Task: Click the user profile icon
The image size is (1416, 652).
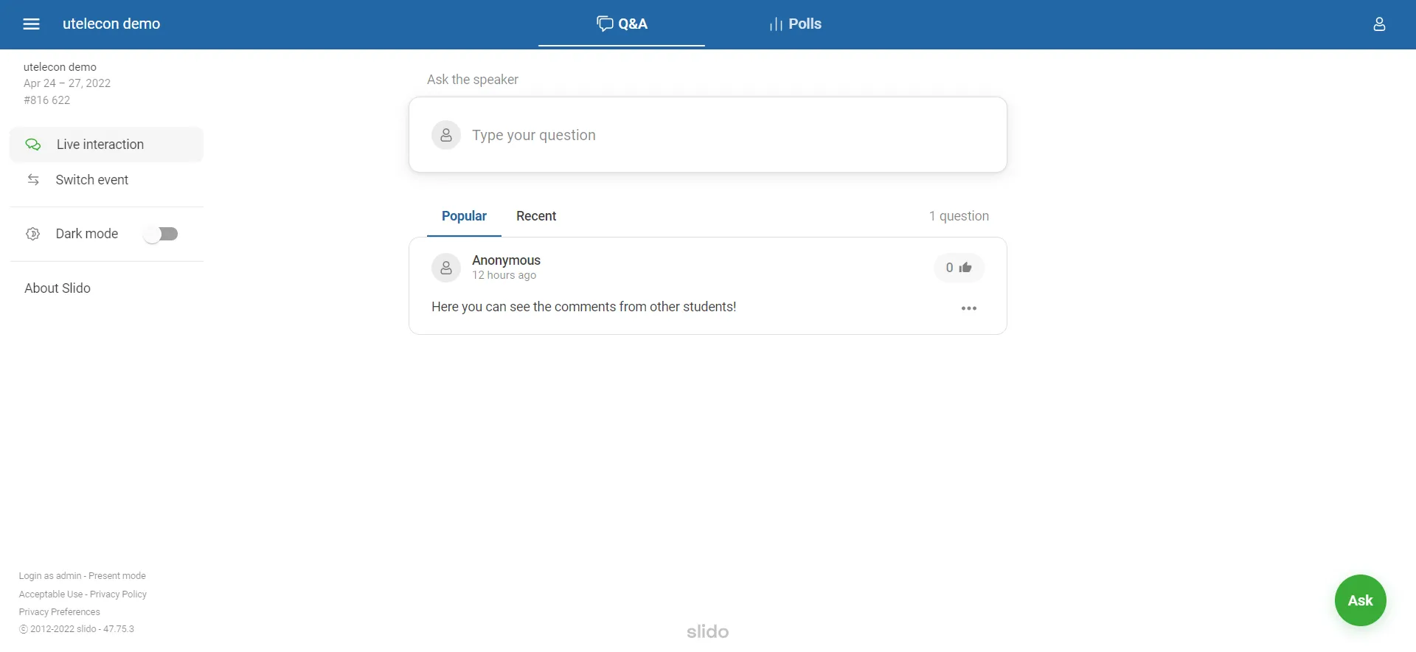Action: click(x=1379, y=24)
